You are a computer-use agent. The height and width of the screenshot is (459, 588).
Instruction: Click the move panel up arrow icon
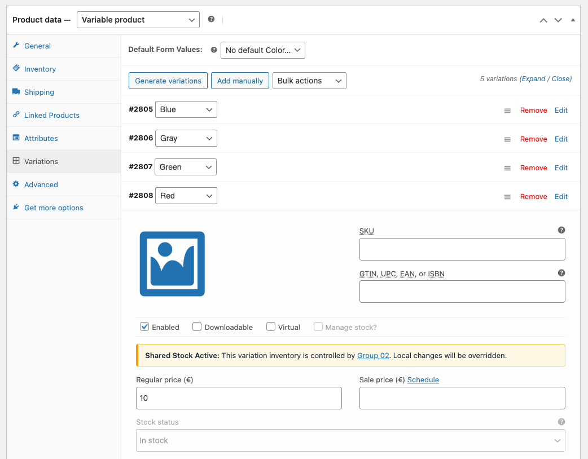tap(543, 20)
